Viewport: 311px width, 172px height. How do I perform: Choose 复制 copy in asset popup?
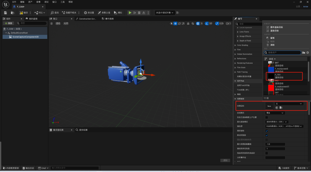click(x=272, y=38)
